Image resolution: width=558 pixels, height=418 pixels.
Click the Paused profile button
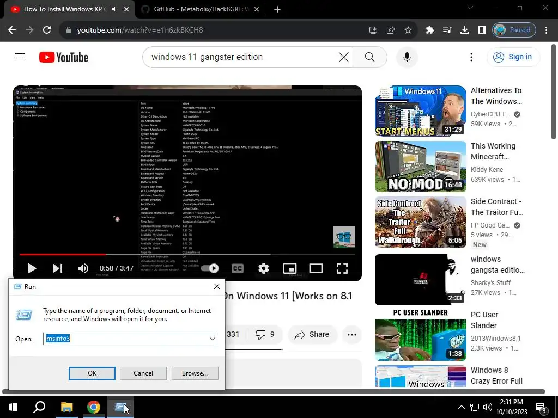514,30
